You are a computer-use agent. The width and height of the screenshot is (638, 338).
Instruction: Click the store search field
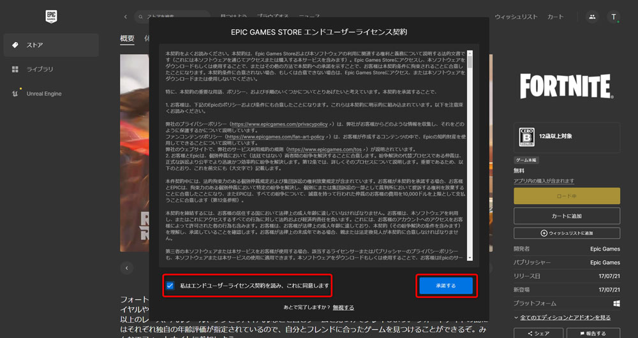tap(172, 17)
